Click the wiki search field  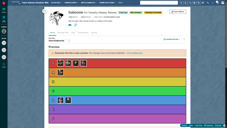(159, 3)
